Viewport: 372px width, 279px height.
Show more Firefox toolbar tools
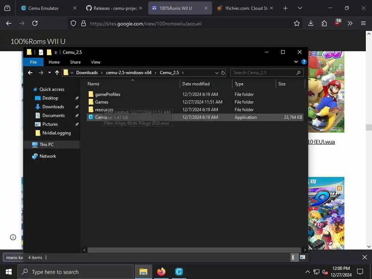coord(350,23)
